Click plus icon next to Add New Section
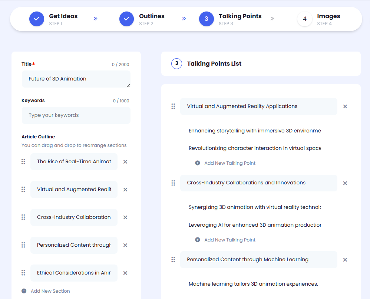Image resolution: width=370 pixels, height=299 pixels. pos(24,291)
